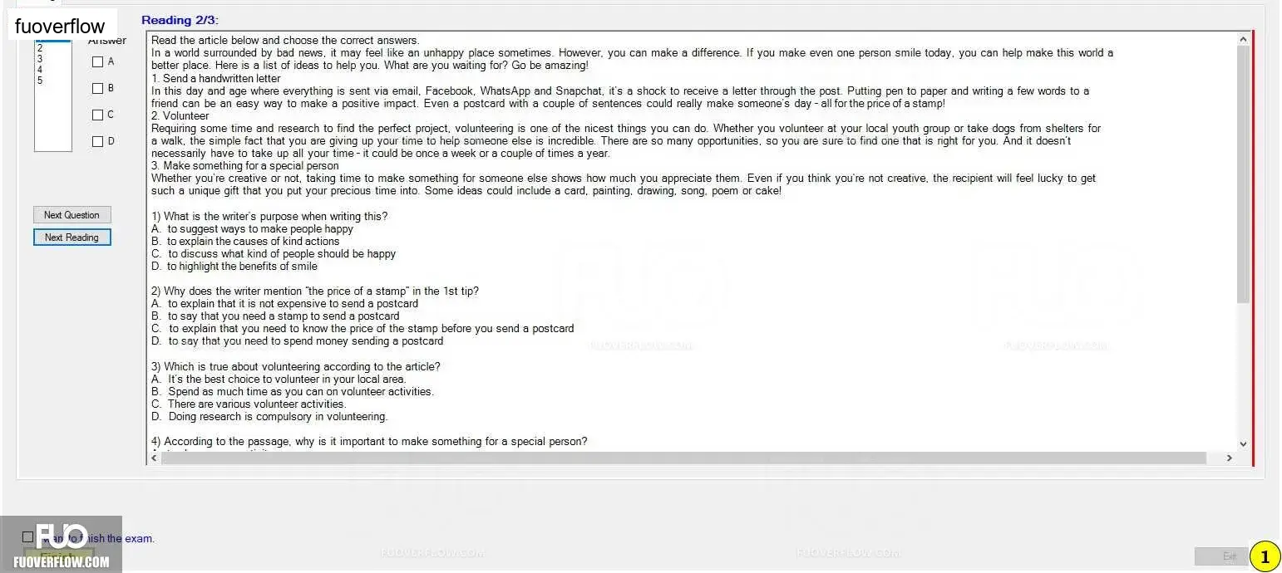Check answer option C checkbox

[97, 115]
